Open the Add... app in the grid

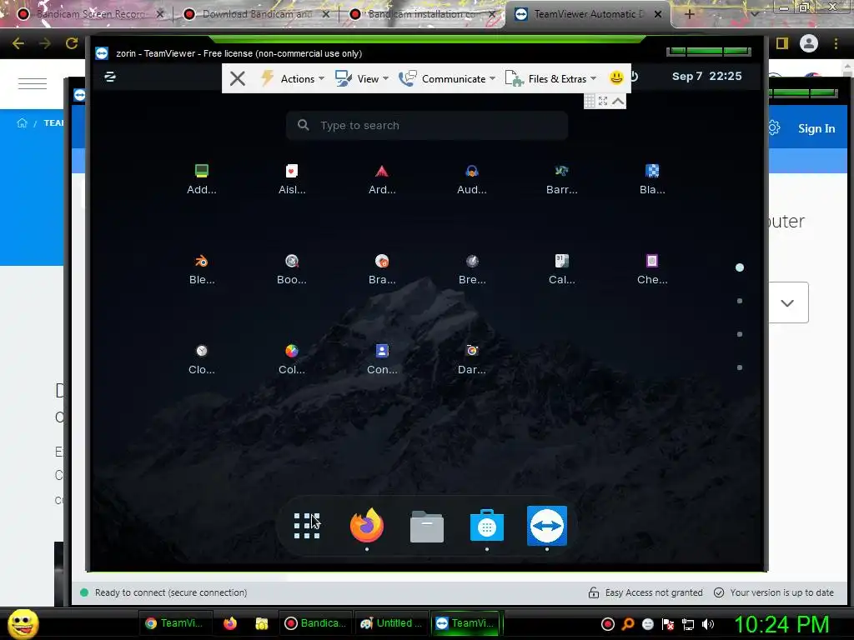point(202,178)
